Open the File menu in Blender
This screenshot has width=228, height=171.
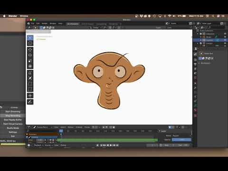[33, 24]
